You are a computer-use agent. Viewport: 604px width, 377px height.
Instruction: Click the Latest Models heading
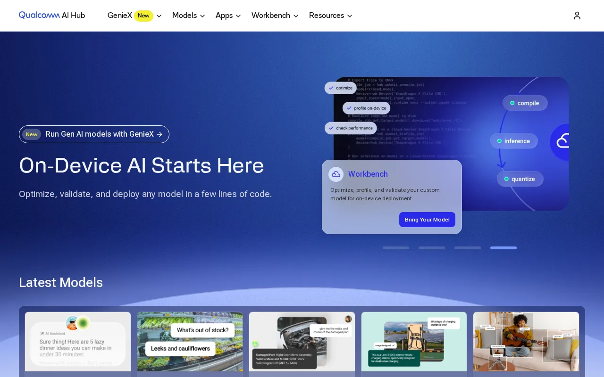pos(61,283)
